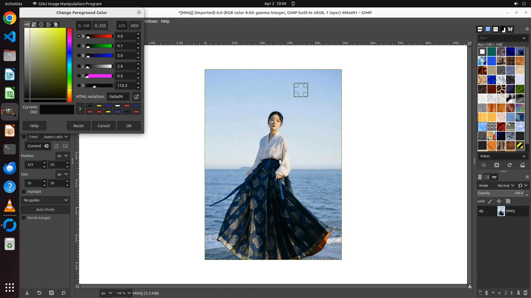Hide the MMQ layer with the eye icon
531x298 pixels.
click(481, 211)
